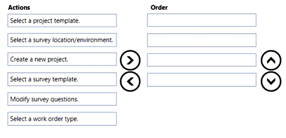This screenshot has height=138, width=286.
Task: Move the selected item down in order
Action: click(x=271, y=81)
